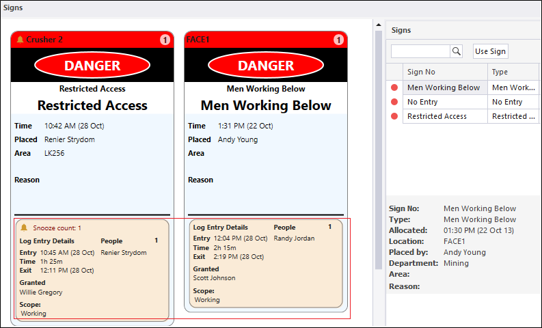Click the '12:11 PM (28 Oct)' exit time

coord(67,271)
